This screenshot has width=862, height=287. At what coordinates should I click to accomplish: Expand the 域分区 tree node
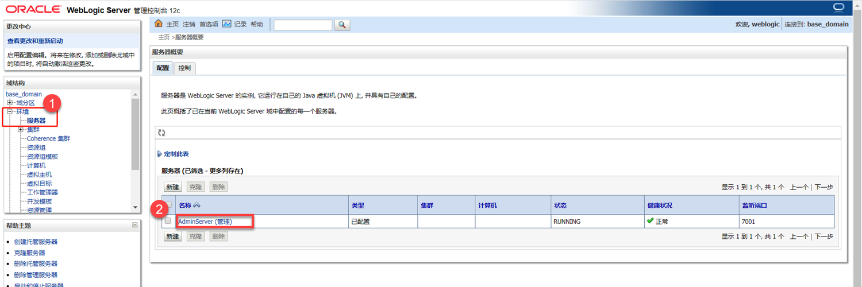click(10, 103)
